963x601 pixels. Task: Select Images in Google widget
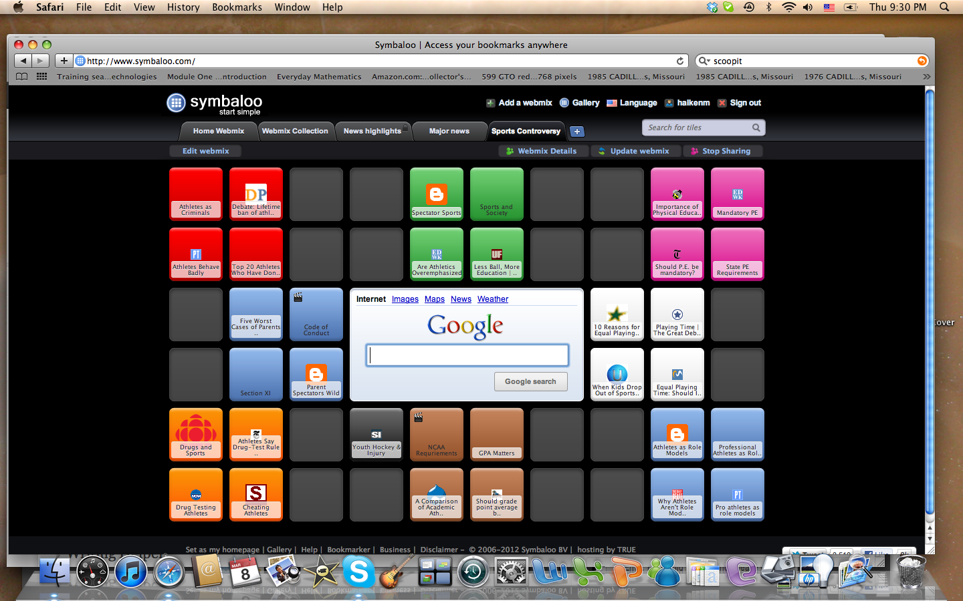click(x=405, y=299)
